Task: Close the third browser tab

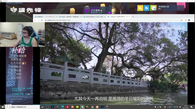Action: click(x=105, y=17)
